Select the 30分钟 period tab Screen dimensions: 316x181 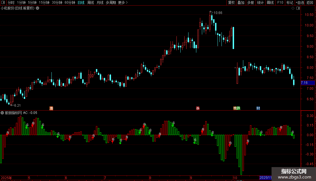pos(57,3)
